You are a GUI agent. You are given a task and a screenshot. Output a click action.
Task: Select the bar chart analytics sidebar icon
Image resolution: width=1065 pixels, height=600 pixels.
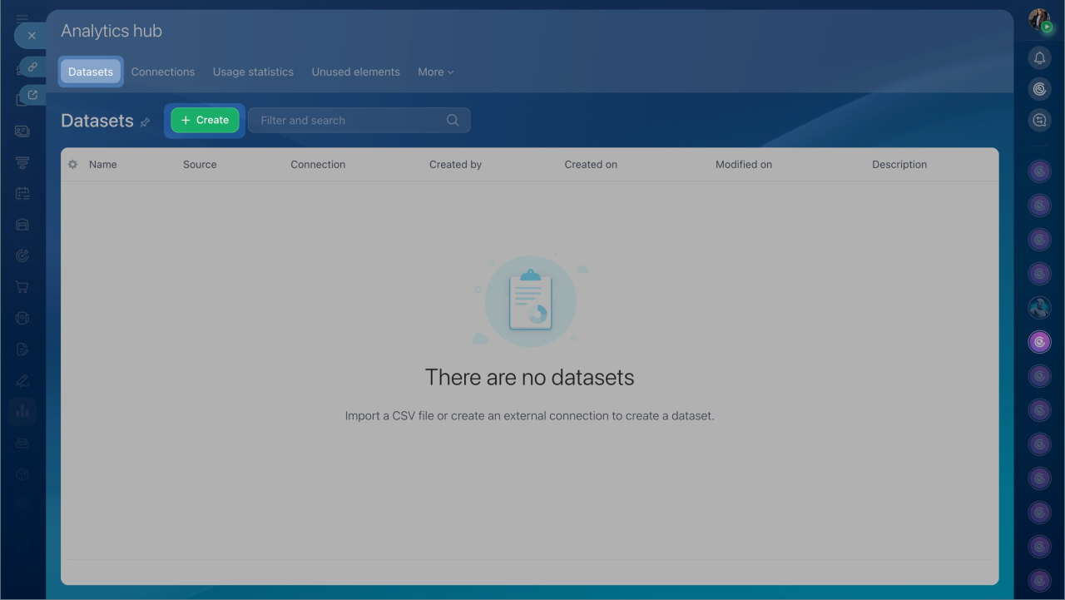[x=22, y=410]
